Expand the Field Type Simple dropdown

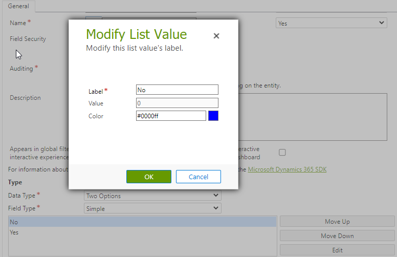(x=152, y=208)
